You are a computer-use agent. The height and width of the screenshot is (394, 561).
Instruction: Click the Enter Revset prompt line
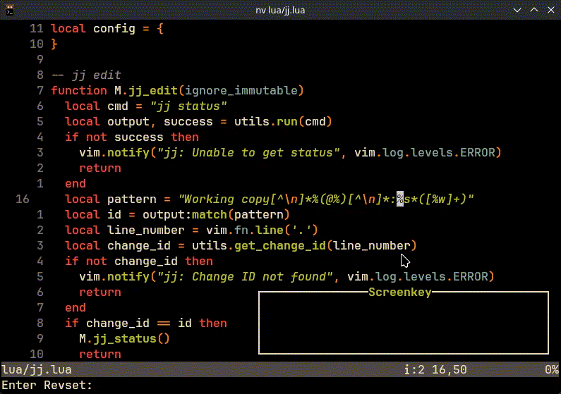(x=48, y=386)
